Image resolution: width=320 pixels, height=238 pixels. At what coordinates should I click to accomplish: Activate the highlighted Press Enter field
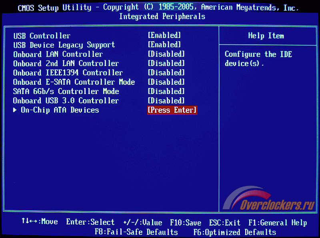[x=172, y=110]
